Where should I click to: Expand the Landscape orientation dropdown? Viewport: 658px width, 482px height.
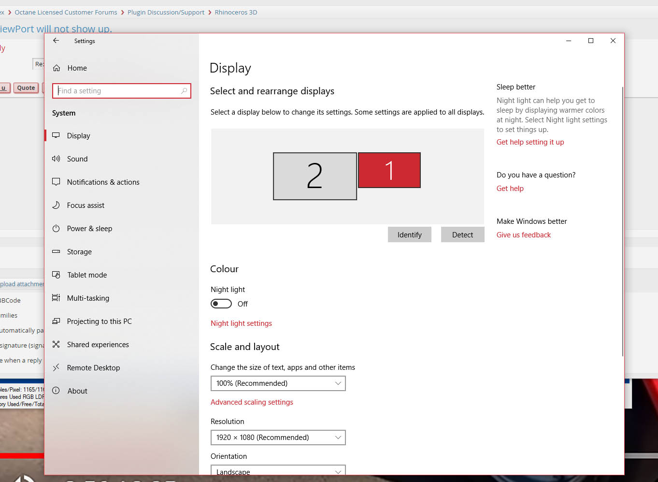click(x=278, y=470)
